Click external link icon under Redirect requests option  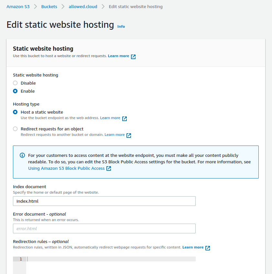tap(129, 135)
